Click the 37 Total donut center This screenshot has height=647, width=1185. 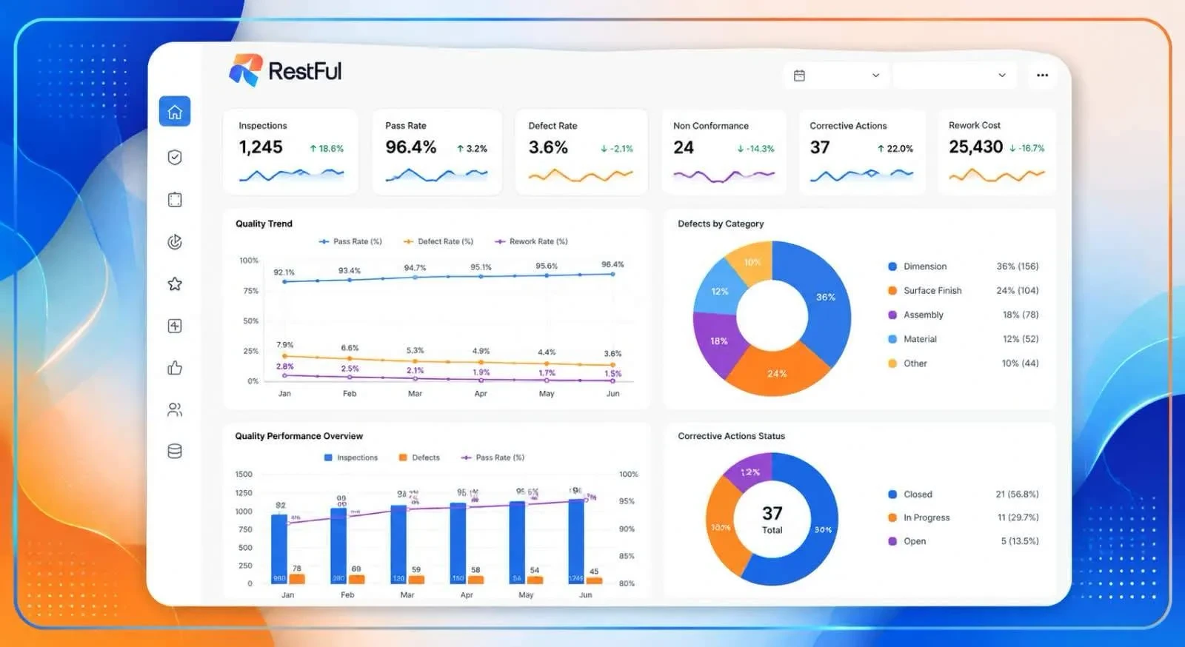[772, 520]
